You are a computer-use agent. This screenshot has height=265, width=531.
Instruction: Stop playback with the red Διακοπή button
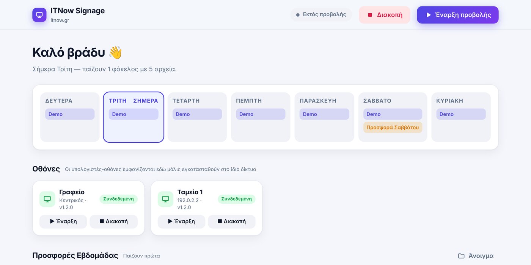click(x=385, y=15)
